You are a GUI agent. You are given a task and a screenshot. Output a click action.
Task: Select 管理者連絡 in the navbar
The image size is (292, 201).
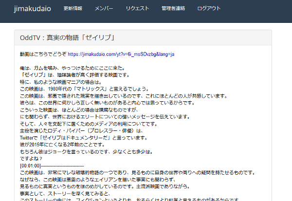tap(173, 9)
